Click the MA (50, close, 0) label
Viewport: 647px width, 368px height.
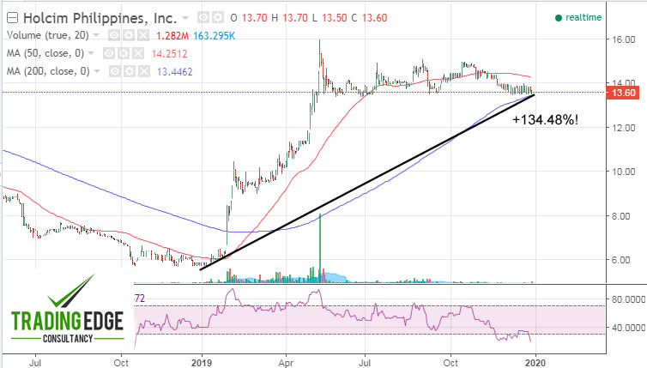coord(45,54)
